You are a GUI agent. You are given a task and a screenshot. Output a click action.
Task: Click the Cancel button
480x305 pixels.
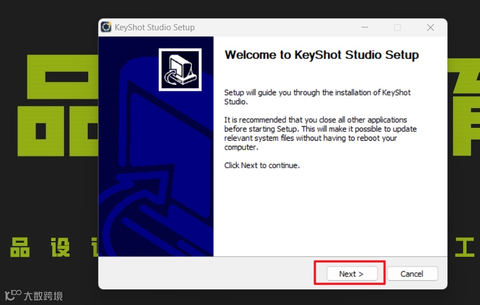click(412, 274)
